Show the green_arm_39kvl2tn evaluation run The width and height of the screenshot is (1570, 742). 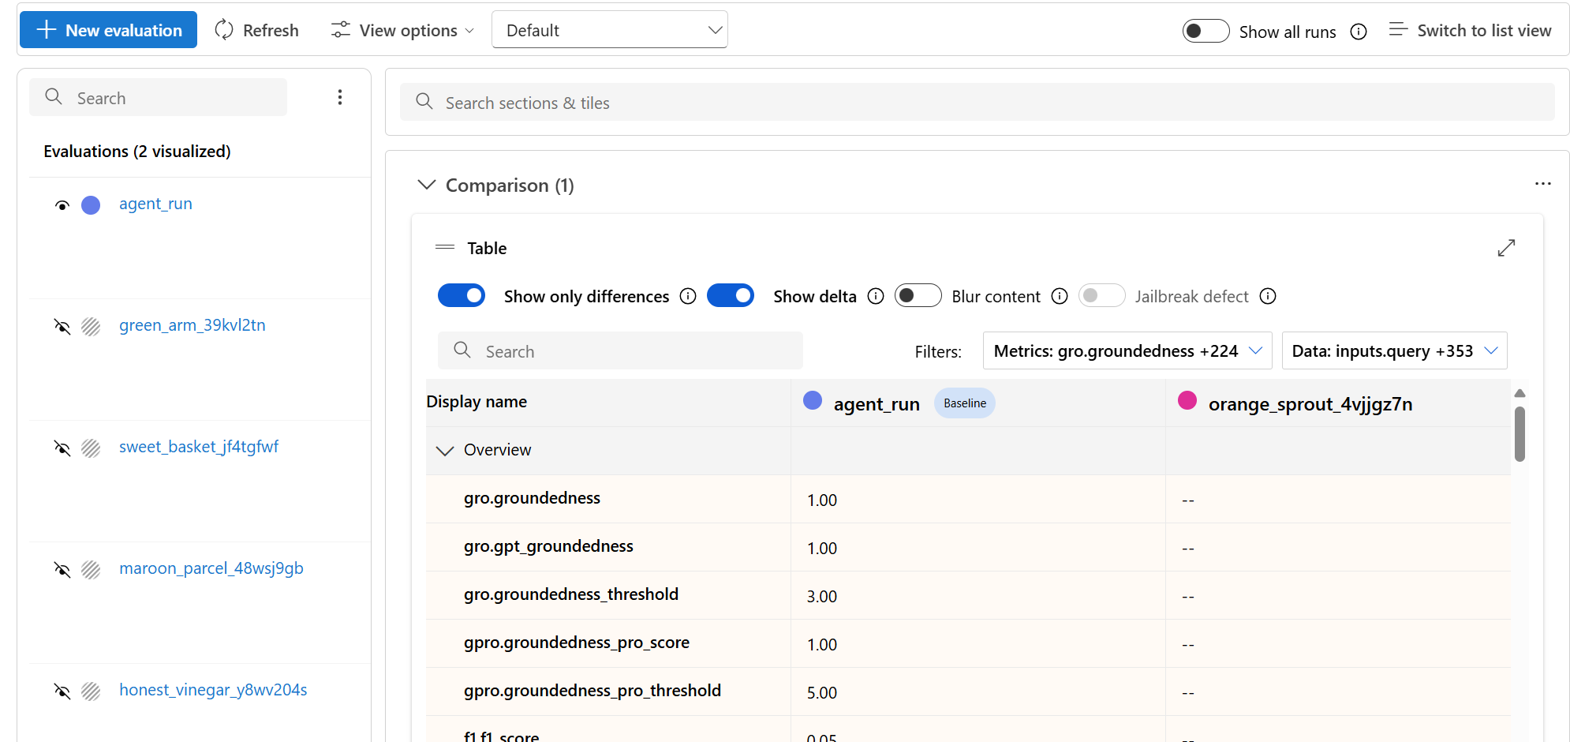pos(62,326)
